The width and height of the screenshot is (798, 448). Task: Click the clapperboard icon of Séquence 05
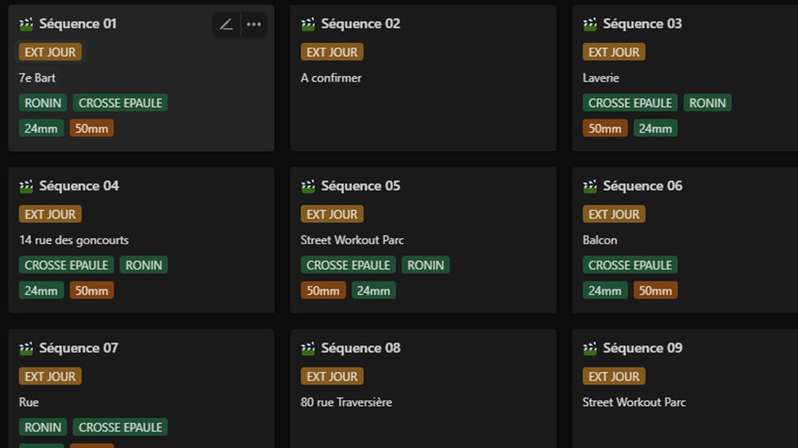pyautogui.click(x=308, y=186)
